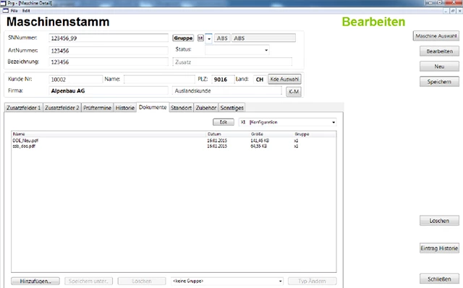Open the Historie tab

click(x=125, y=108)
